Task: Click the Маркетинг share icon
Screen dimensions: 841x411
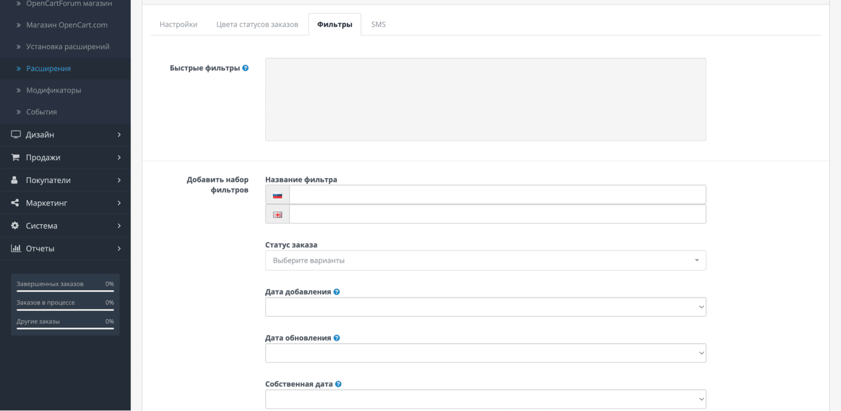Action: (x=15, y=203)
